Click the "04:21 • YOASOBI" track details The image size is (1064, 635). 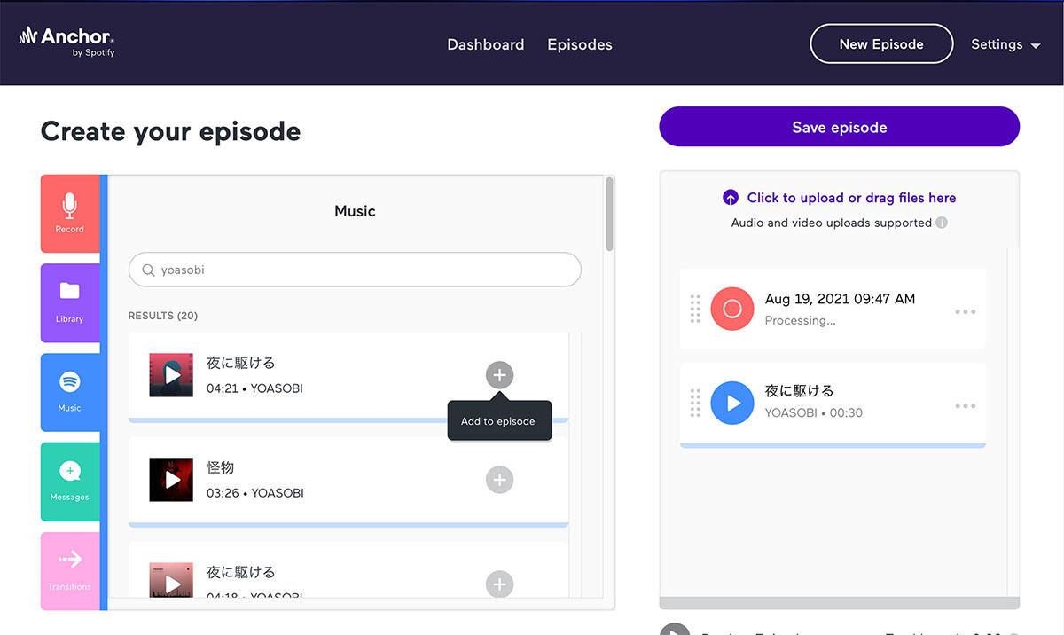[x=254, y=388]
